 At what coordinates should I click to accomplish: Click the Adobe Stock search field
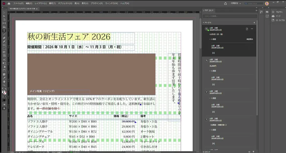(x=254, y=3)
